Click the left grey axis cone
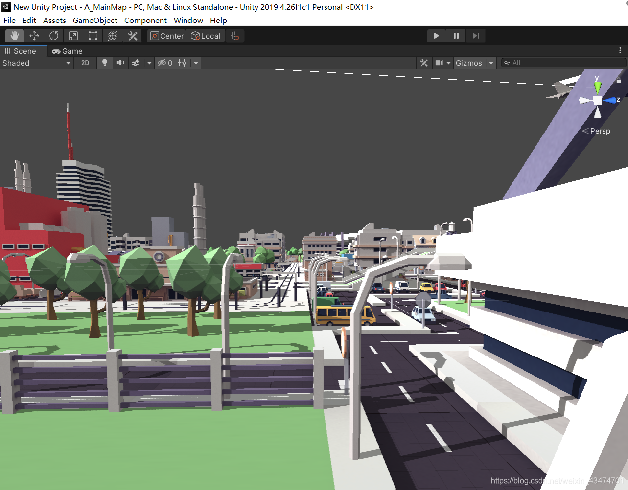 (x=585, y=100)
